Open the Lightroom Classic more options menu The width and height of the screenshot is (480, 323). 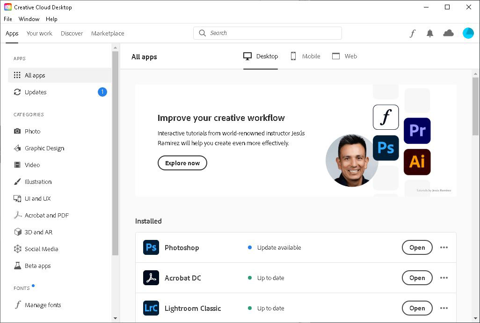click(x=444, y=308)
